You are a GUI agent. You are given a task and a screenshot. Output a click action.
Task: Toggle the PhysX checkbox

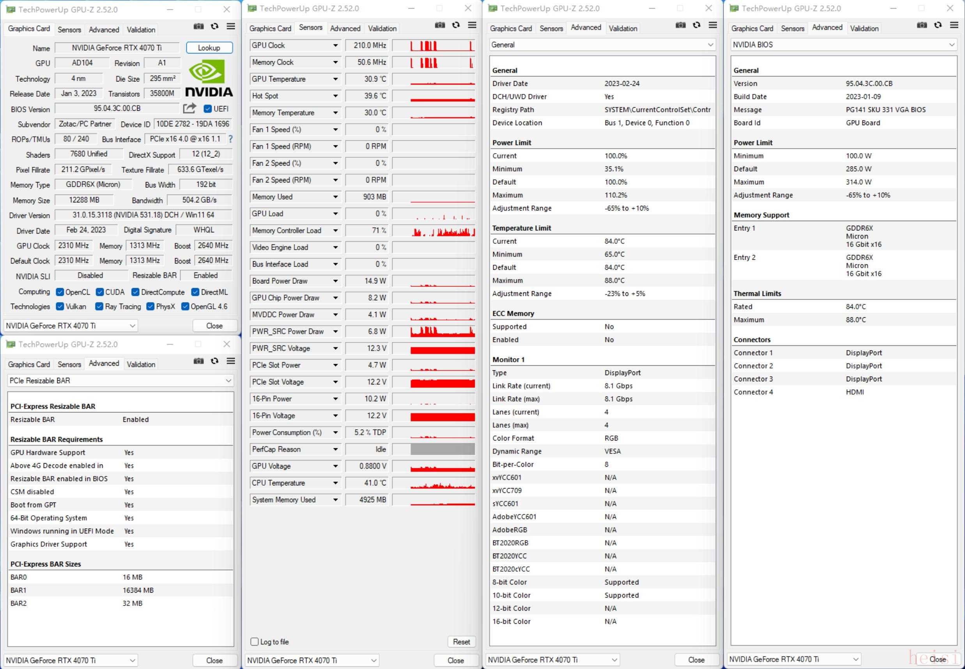(x=151, y=306)
